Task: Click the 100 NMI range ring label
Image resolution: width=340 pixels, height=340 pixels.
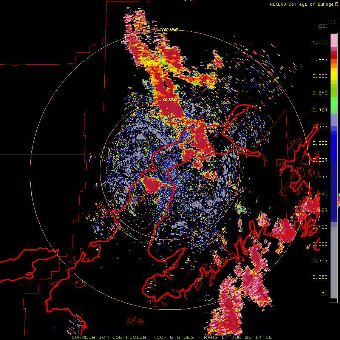Action: (170, 30)
